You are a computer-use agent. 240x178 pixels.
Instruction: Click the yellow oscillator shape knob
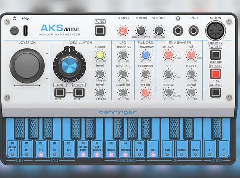[100, 55]
